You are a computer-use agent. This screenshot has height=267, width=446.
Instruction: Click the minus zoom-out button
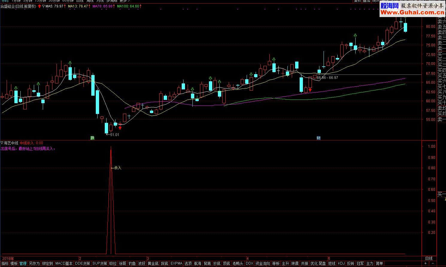433,263
